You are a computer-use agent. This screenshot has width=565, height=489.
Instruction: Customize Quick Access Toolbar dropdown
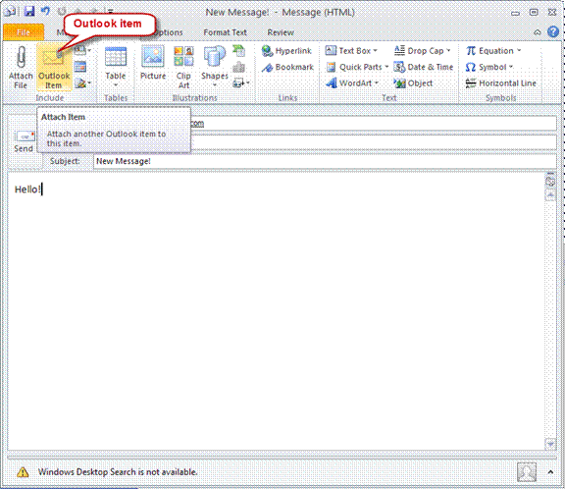[x=111, y=12]
